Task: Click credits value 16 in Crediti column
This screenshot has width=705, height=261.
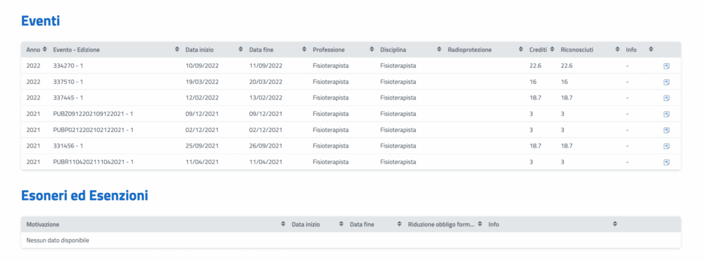Action: tap(533, 82)
